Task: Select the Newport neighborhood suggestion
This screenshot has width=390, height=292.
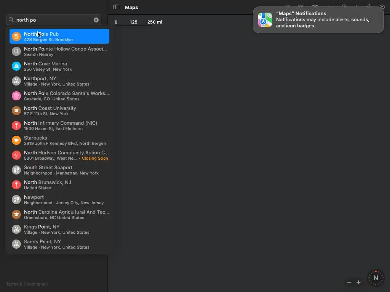Action: (x=59, y=200)
